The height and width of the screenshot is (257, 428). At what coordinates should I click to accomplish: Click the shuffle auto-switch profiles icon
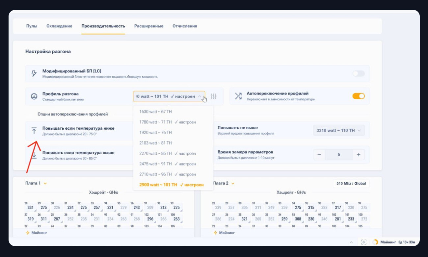(x=238, y=96)
